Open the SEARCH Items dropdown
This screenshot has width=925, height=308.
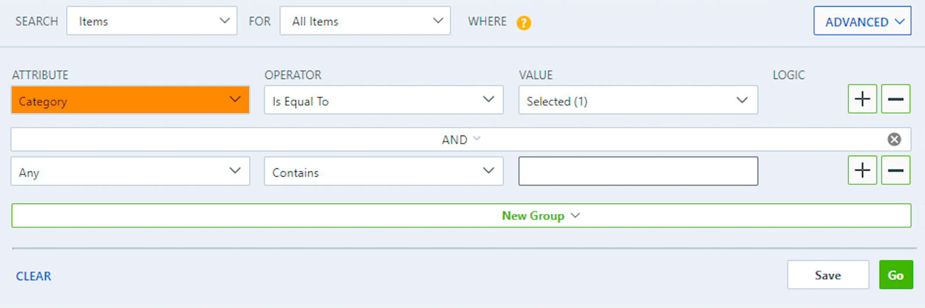152,21
